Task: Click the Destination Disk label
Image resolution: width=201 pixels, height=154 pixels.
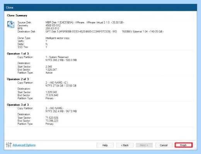Action: (x=26, y=32)
